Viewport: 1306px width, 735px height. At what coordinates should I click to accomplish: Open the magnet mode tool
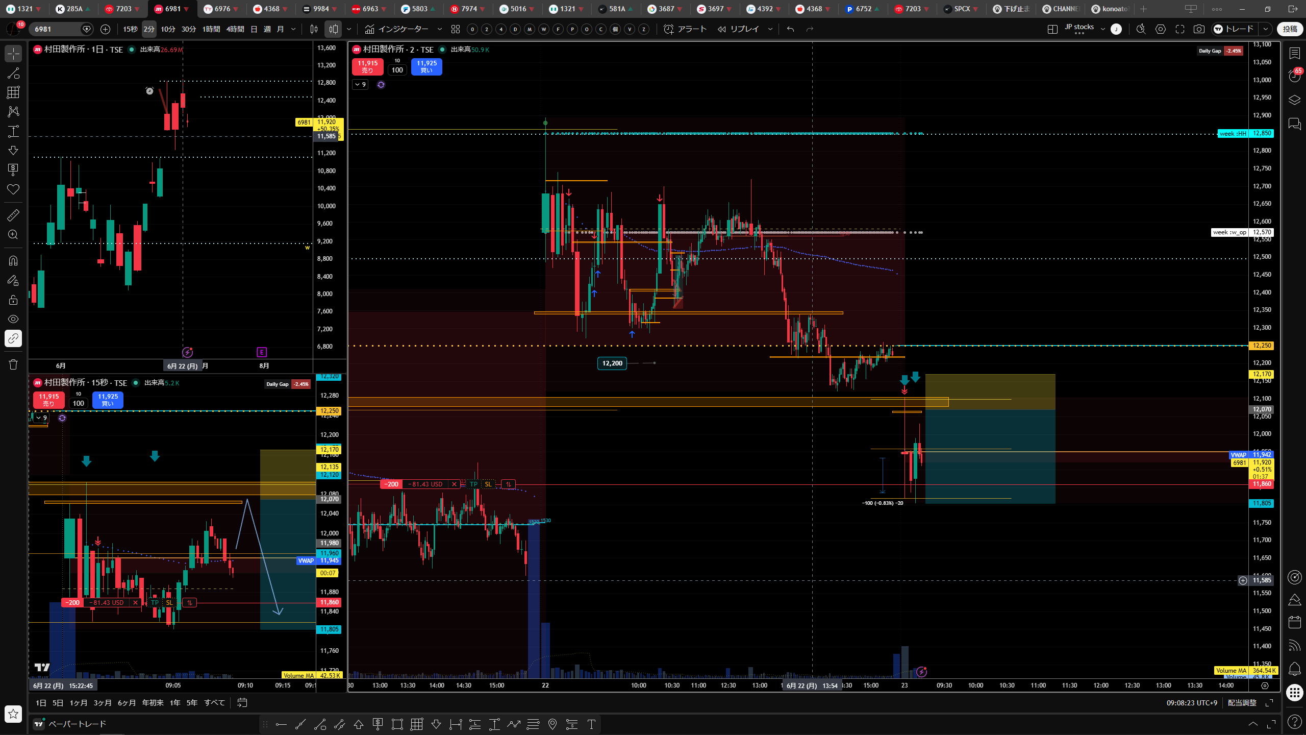[13, 261]
